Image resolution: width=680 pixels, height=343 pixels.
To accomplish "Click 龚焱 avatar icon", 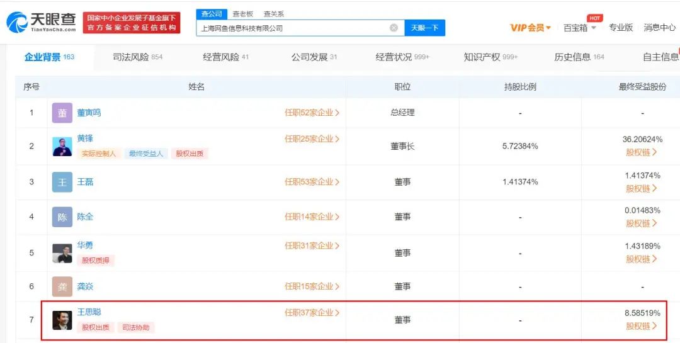I will pos(62,286).
